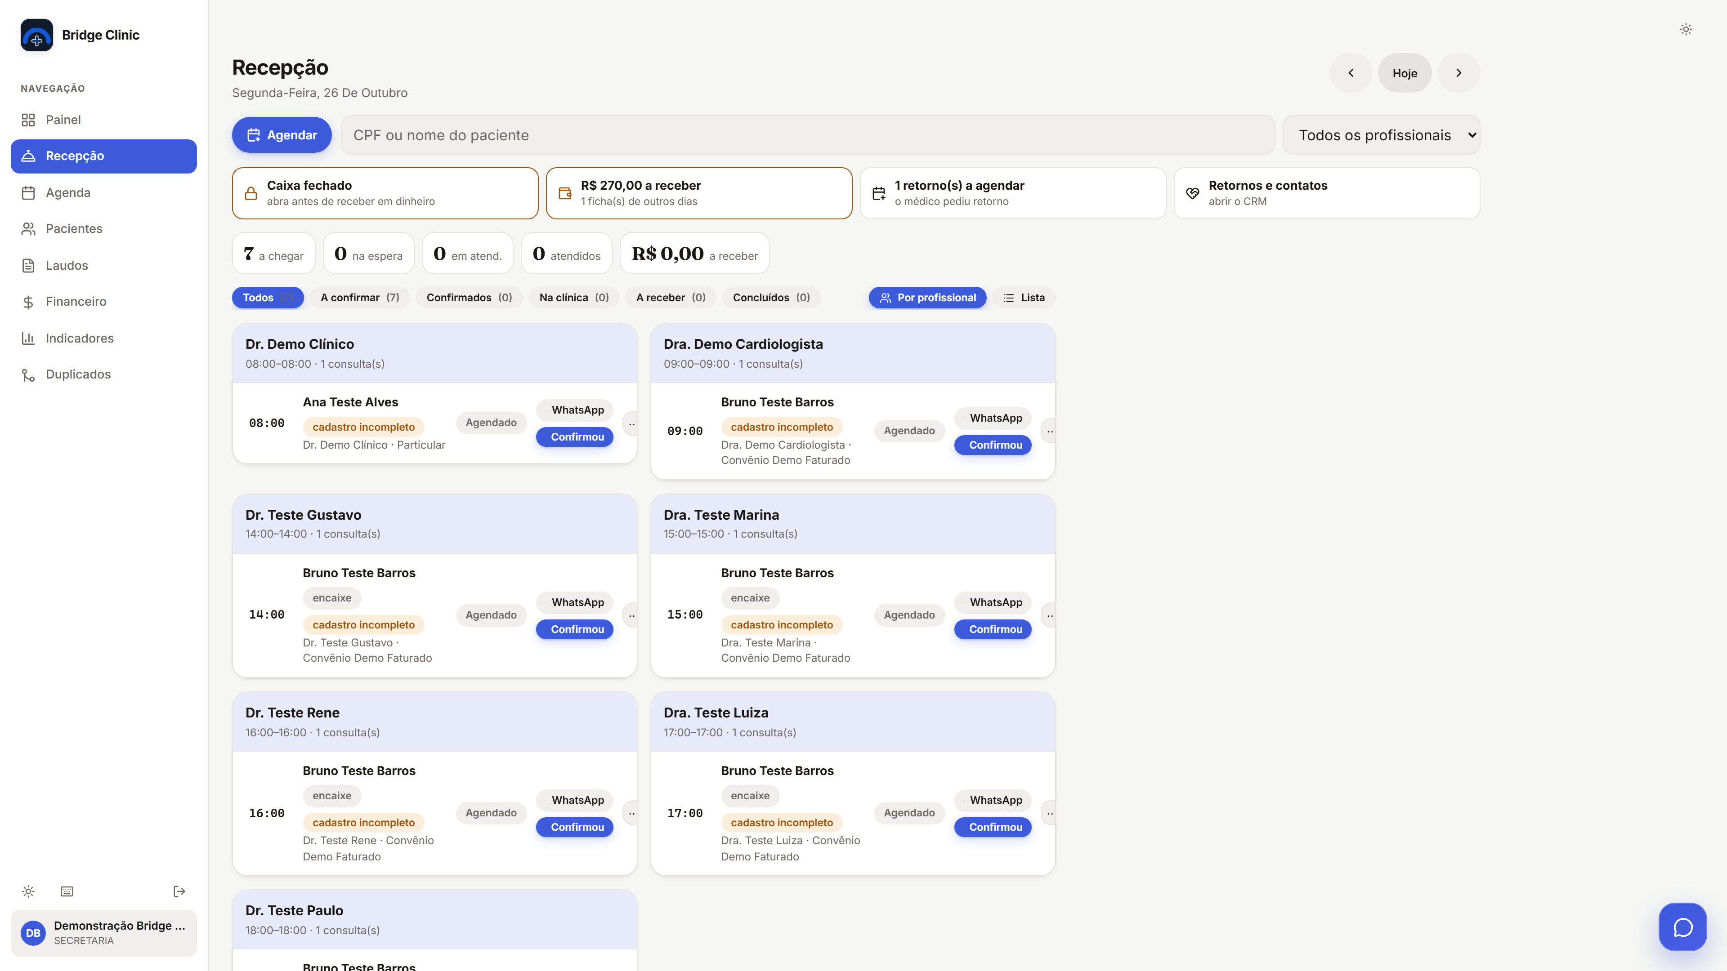Go to Pacientes section
1727x971 pixels.
[104, 229]
